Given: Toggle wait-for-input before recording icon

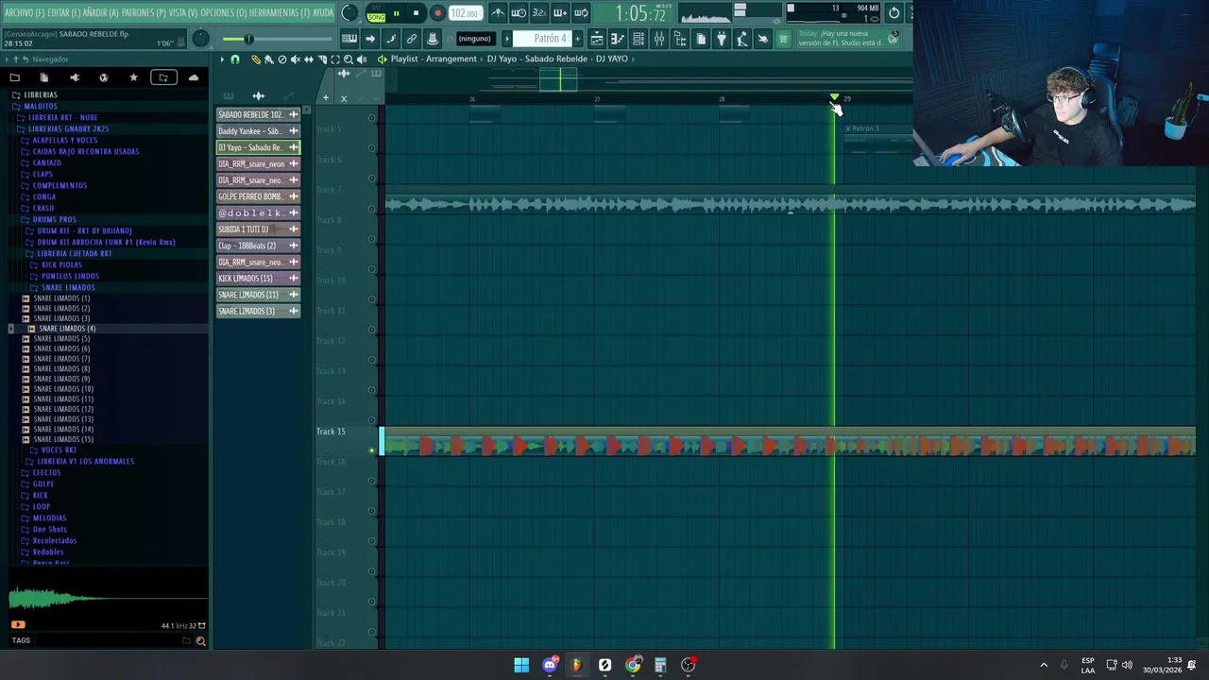Looking at the screenshot, I should pos(519,13).
